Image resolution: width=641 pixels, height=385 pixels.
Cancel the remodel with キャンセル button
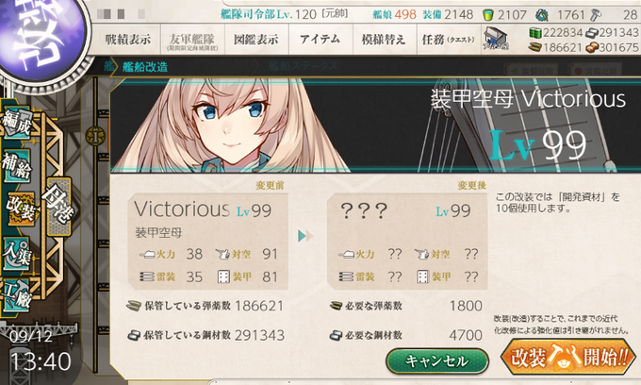click(437, 360)
